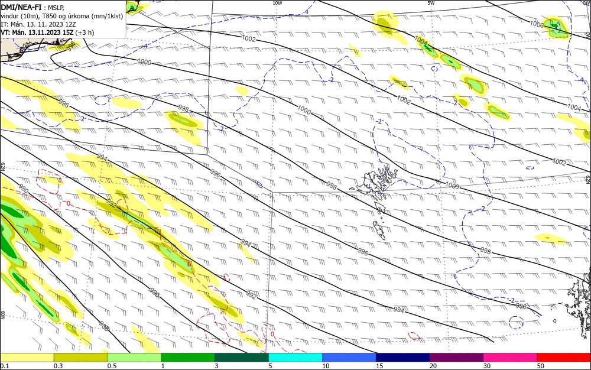Click the legend value 15 label

[379, 366]
